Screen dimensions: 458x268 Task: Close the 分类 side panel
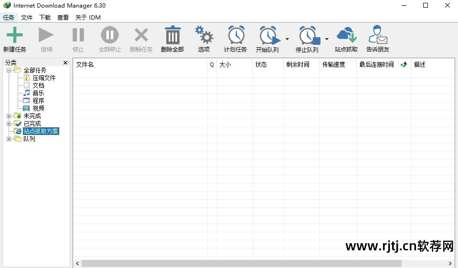tap(65, 62)
